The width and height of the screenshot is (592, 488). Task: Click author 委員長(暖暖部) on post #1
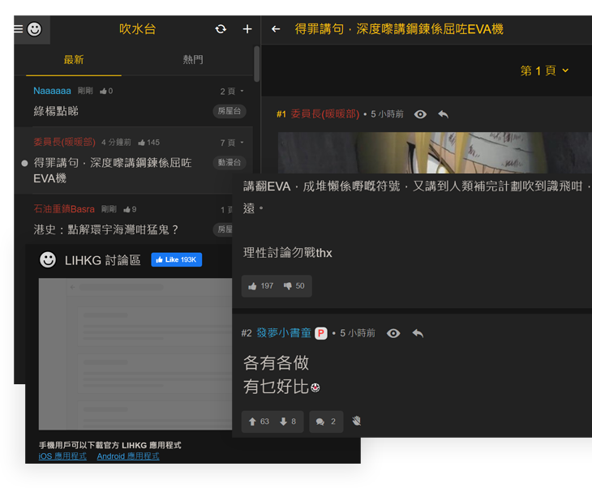click(325, 114)
